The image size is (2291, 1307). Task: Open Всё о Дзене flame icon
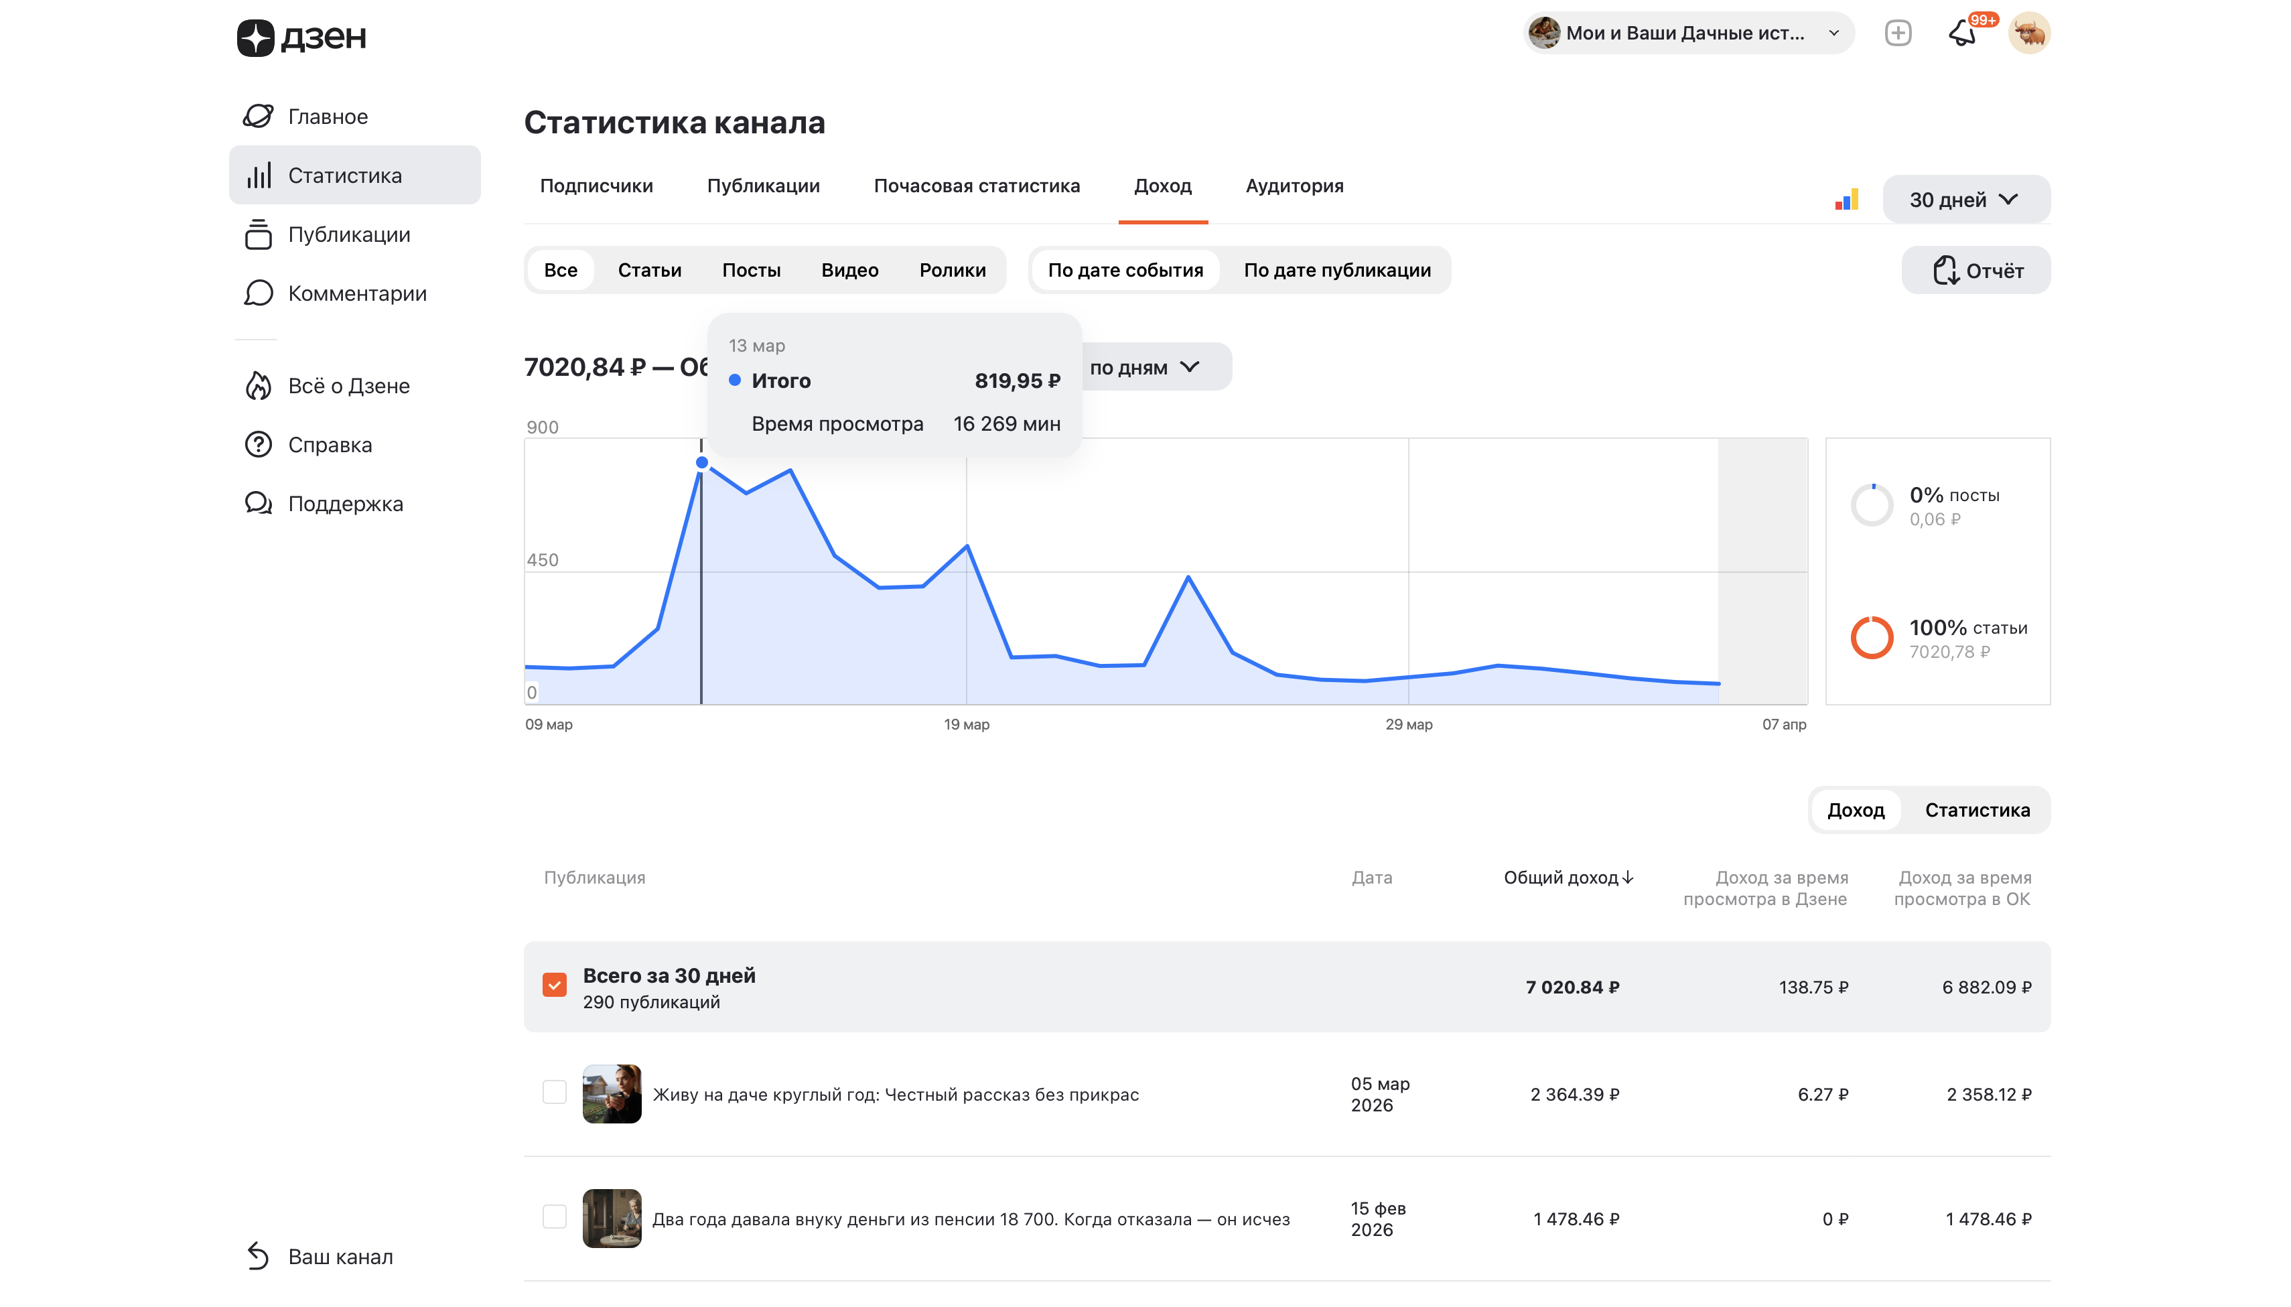259,386
